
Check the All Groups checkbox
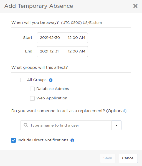coord(23,80)
